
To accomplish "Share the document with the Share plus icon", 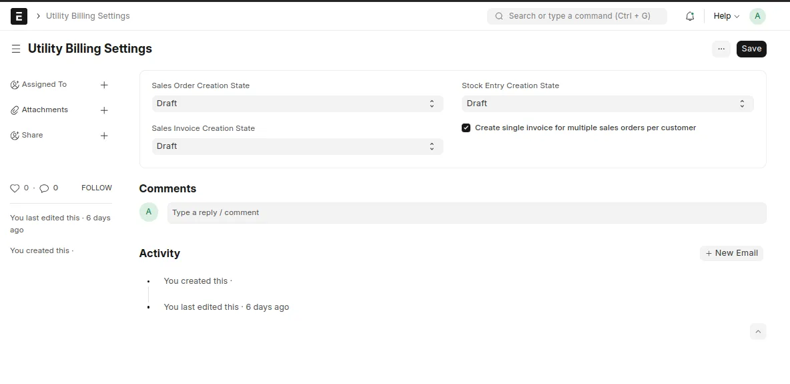I will 104,135.
